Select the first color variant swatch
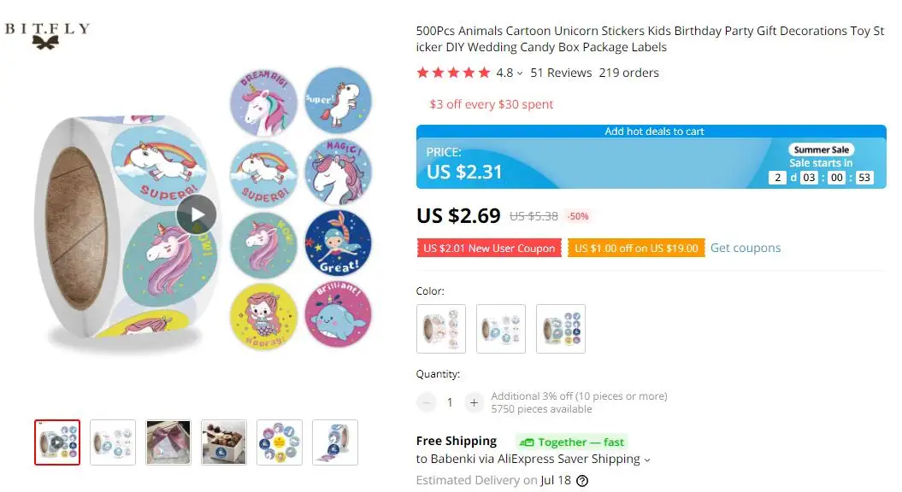The height and width of the screenshot is (492, 902). [x=441, y=329]
